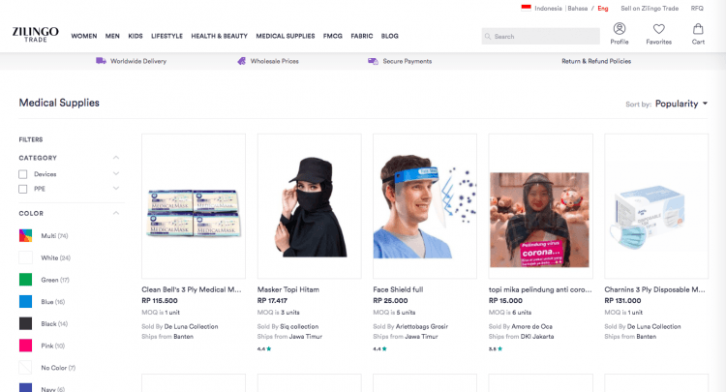Screen dimensions: 726x392
Task: Switch language to Eng
Action: click(602, 9)
